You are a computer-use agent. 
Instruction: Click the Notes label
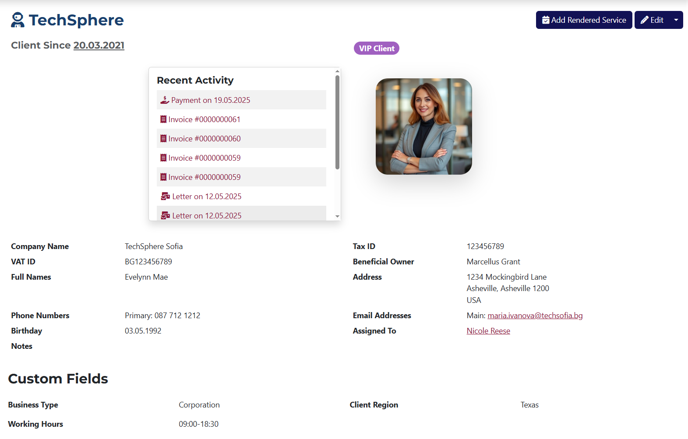pos(22,346)
